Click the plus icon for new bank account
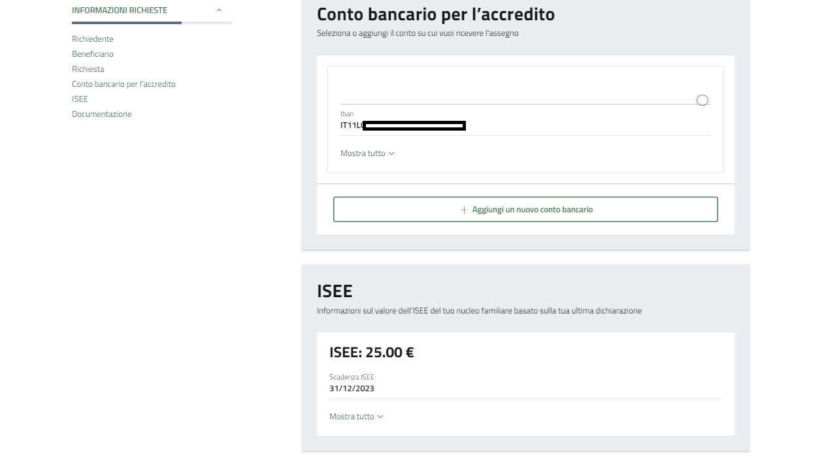Viewport: 824px width, 467px height. pyautogui.click(x=464, y=210)
